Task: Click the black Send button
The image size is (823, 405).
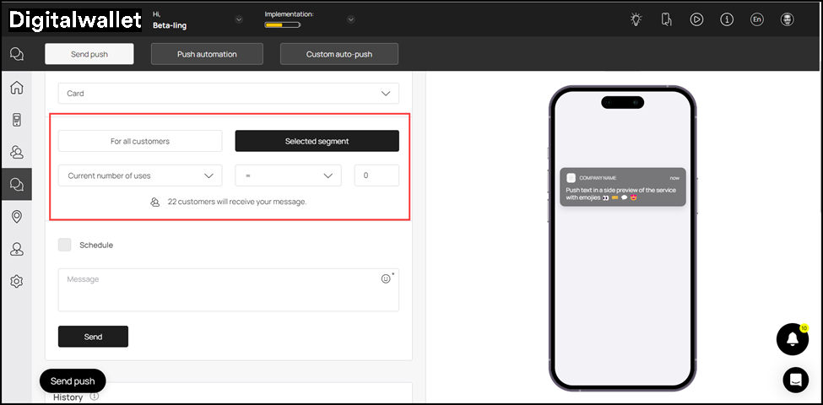Action: pos(93,337)
